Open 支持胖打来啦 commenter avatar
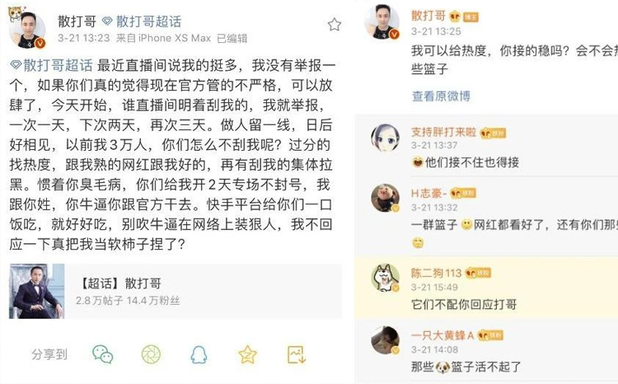The width and height of the screenshot is (618, 384). point(385,138)
